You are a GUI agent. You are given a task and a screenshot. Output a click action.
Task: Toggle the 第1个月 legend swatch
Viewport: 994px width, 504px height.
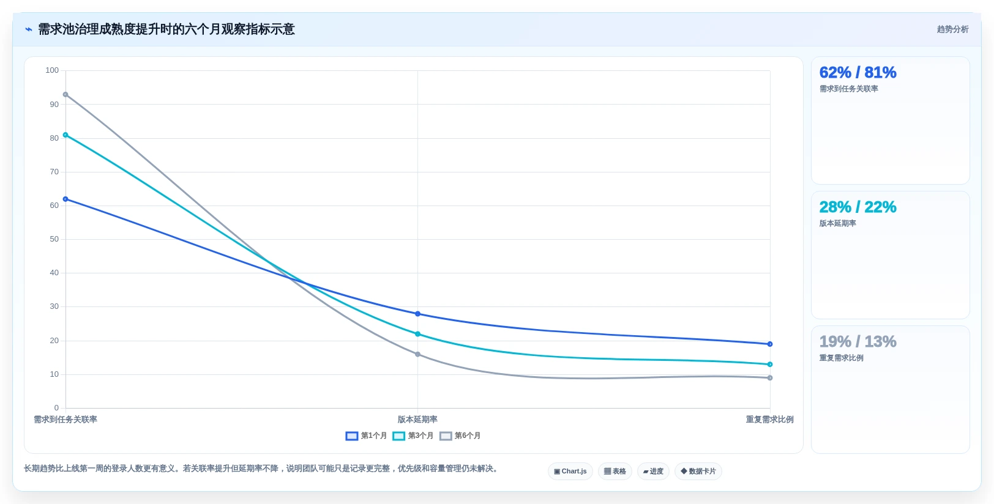pos(351,436)
